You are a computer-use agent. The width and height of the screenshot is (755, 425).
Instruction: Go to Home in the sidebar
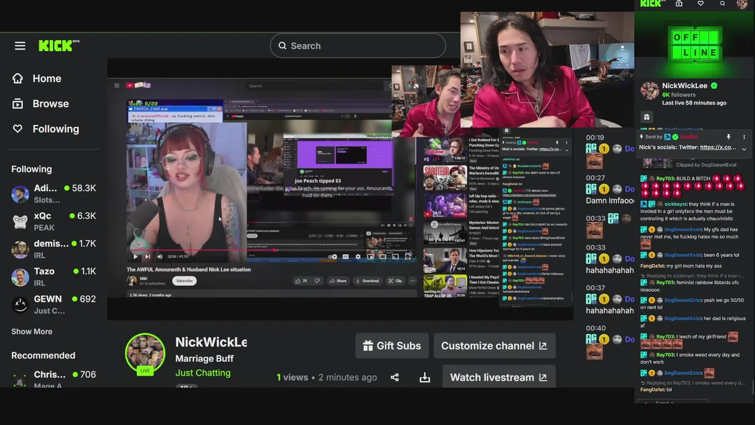click(x=37, y=79)
